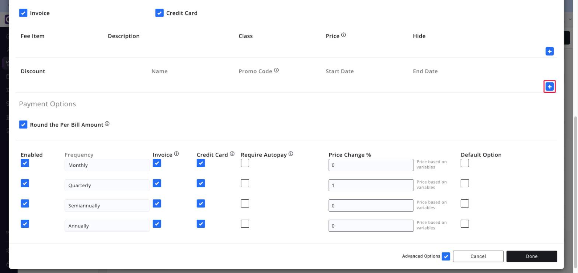Screen dimensions: 578x273
Task: Show info icon next to Promo Code
Action: [x=276, y=70]
